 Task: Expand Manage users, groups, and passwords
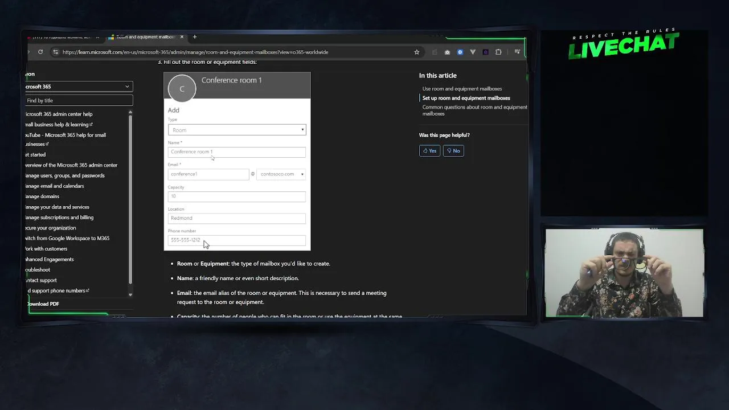[65, 175]
